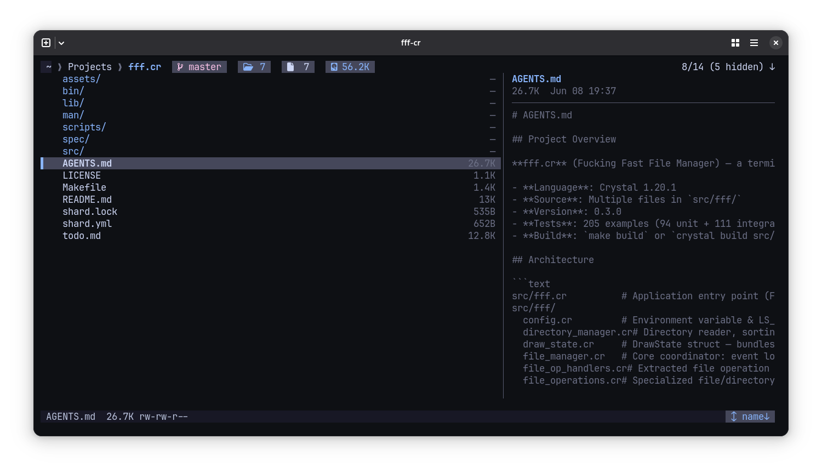
Task: Click the config.cr line in preview
Action: click(x=649, y=320)
